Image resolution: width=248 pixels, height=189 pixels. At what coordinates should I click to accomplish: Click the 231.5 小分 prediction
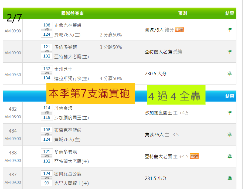point(156,178)
